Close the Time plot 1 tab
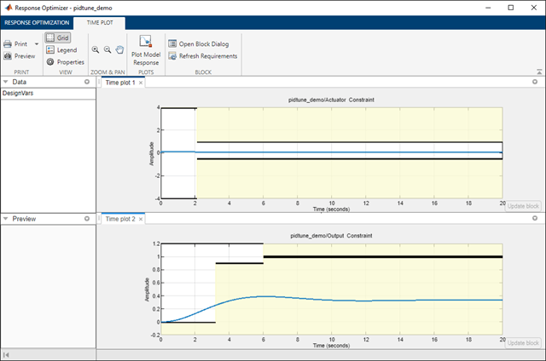This screenshot has height=361, width=546. tap(142, 83)
